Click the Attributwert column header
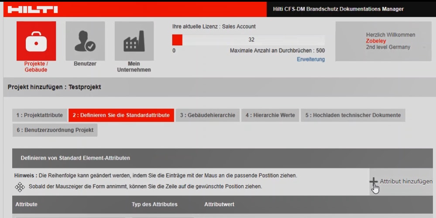 (219, 204)
